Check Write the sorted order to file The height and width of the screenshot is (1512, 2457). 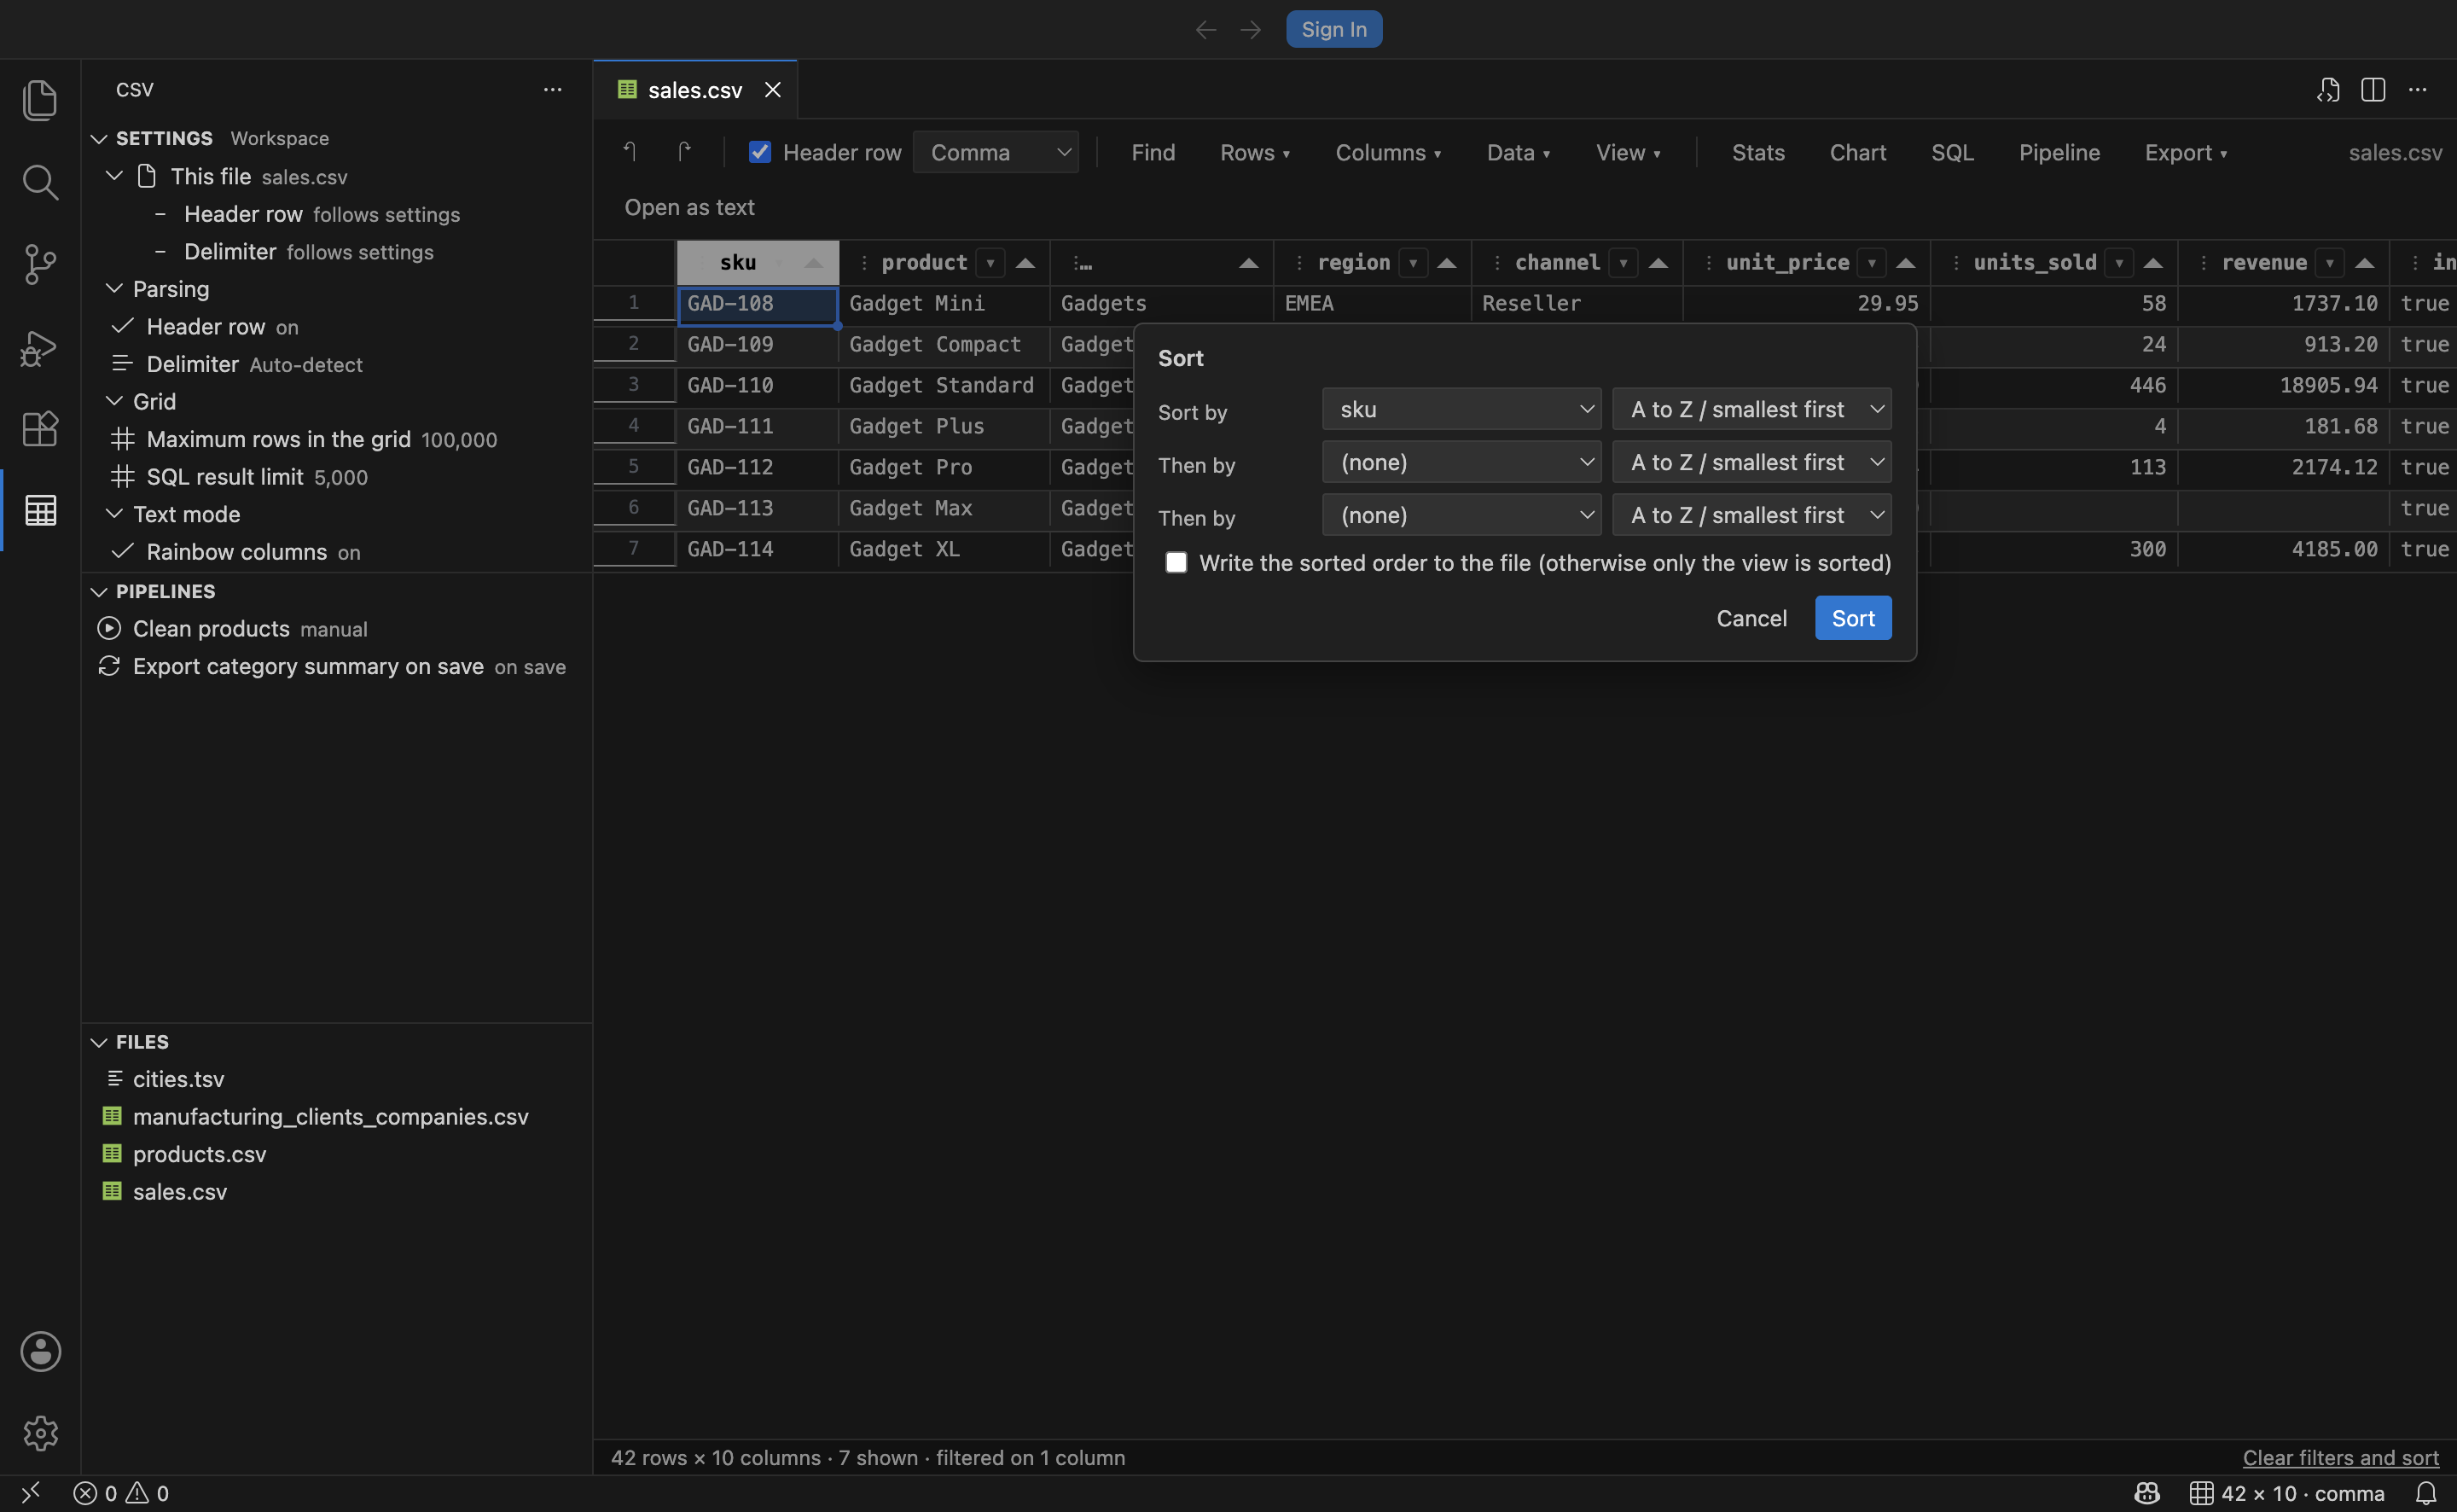pyautogui.click(x=1176, y=563)
